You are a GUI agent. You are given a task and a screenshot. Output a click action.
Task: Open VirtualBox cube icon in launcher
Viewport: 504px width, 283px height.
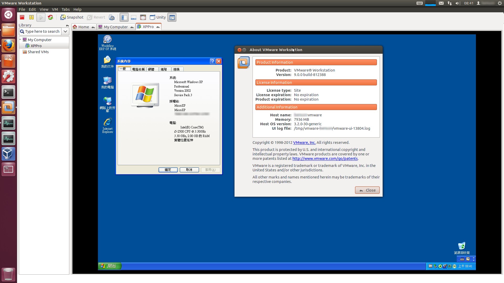point(8,154)
